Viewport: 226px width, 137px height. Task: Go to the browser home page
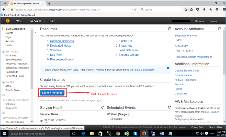click(x=210, y=9)
